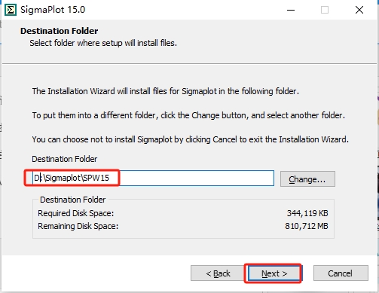Click the bold Destination Folder page heading
The image size is (379, 293).
coord(60,31)
